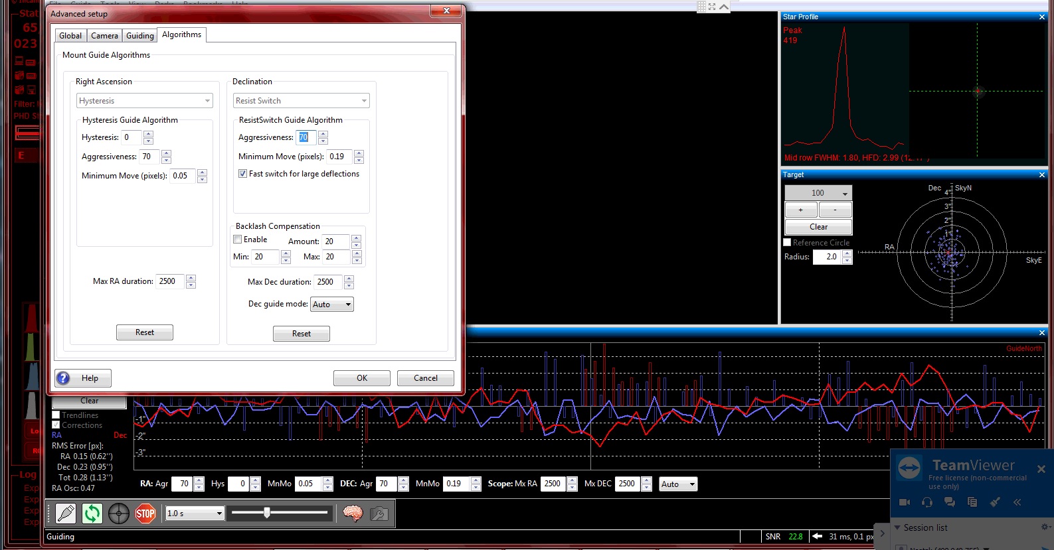Open the Declination Resist Switch algorithm dropdown
The width and height of the screenshot is (1054, 550).
coord(302,101)
